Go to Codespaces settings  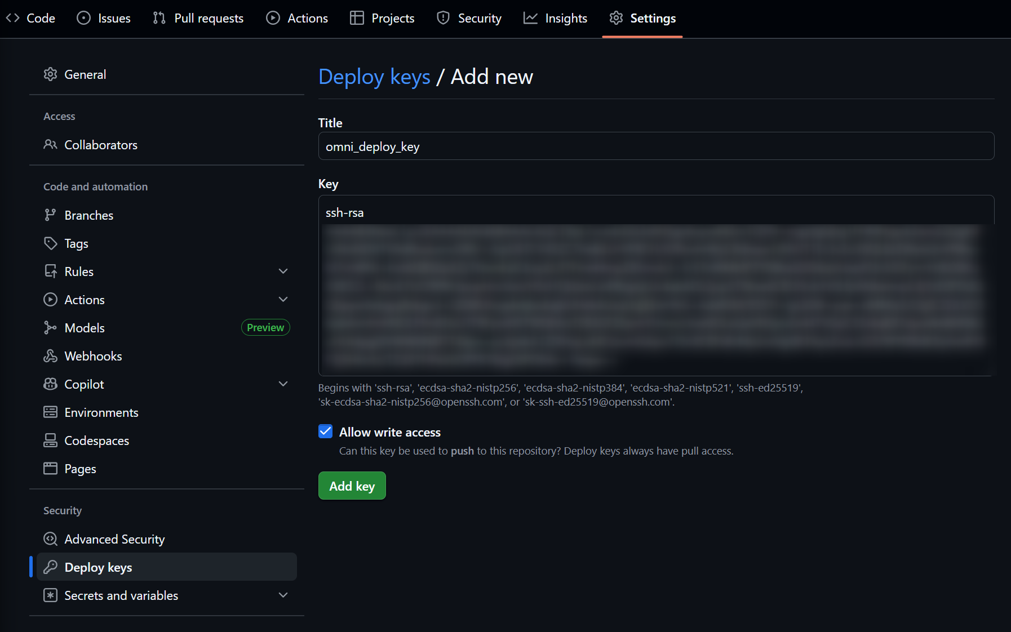click(x=167, y=440)
